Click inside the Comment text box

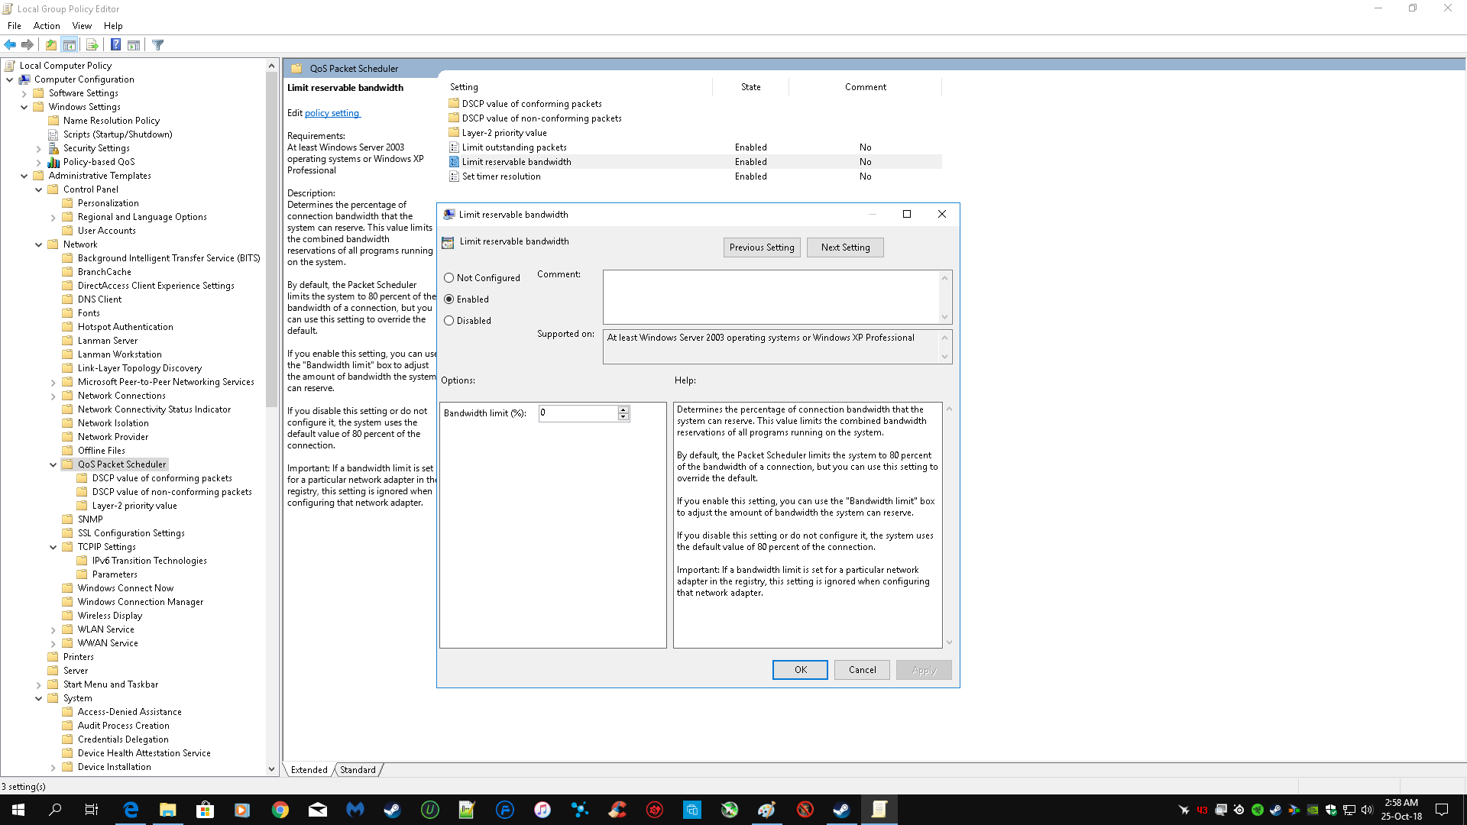(x=770, y=296)
